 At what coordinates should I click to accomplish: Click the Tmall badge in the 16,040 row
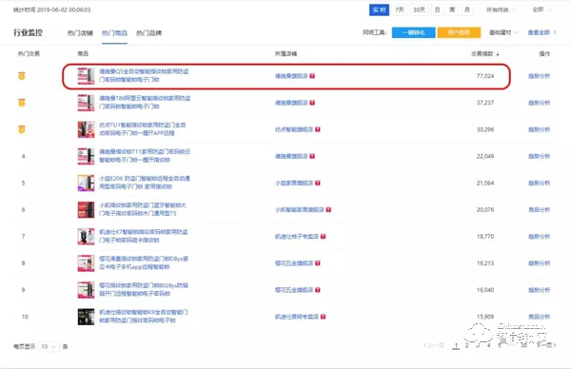click(x=318, y=290)
